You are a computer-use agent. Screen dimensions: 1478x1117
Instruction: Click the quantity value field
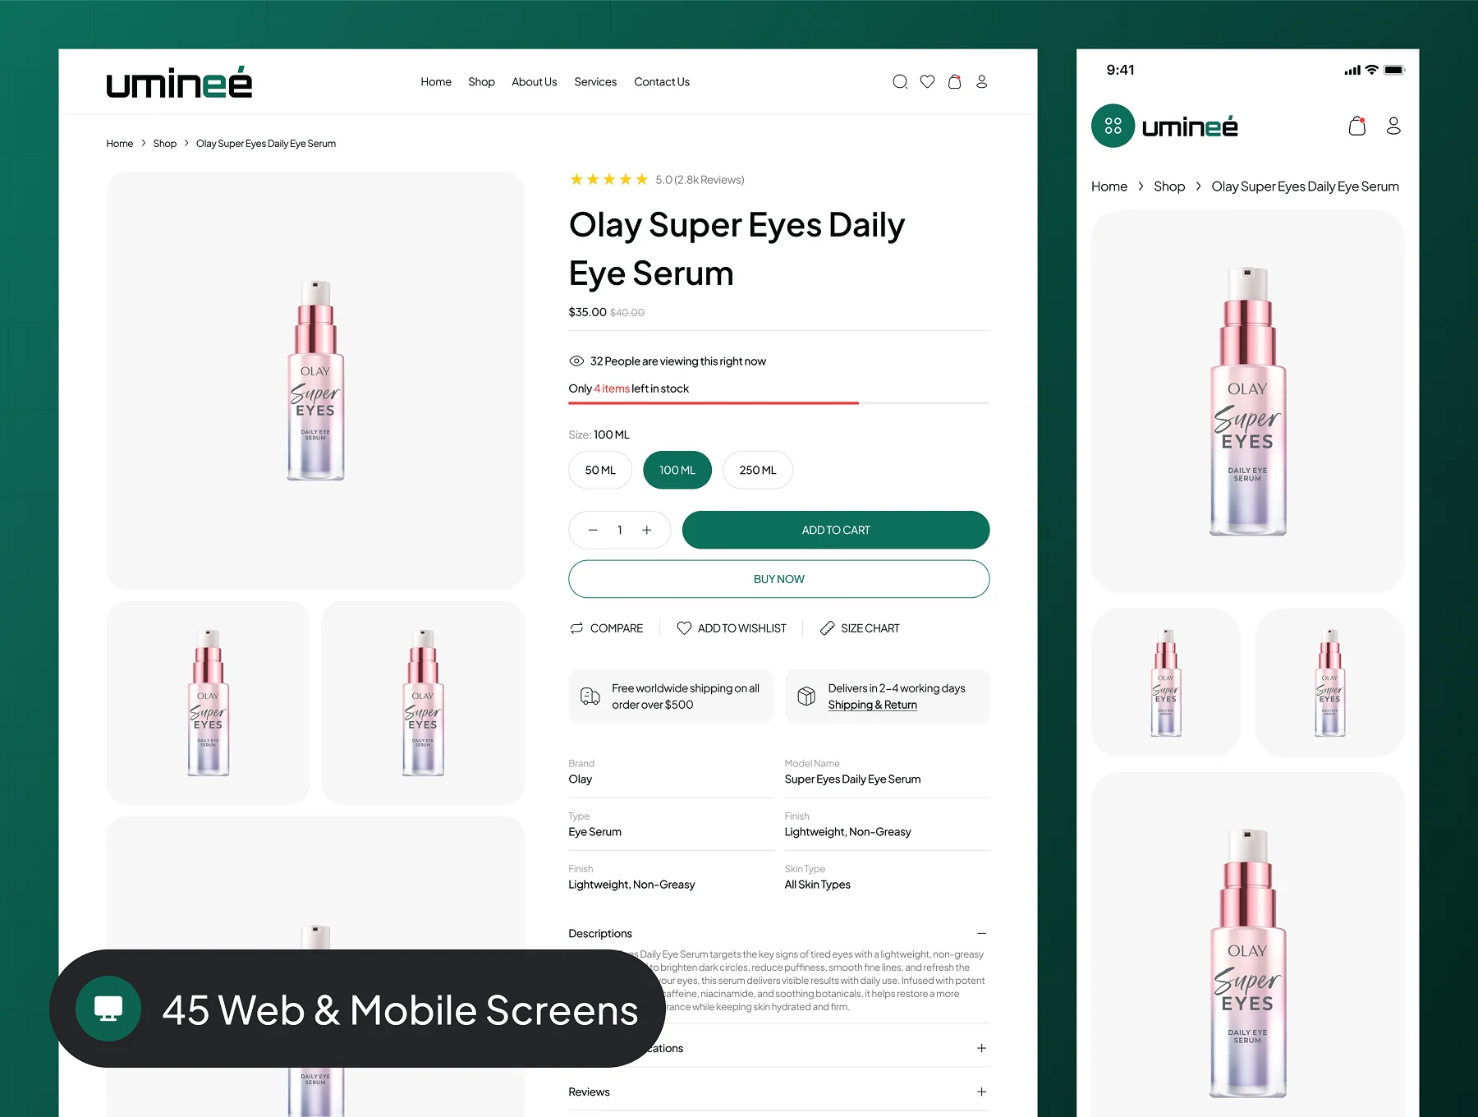click(x=620, y=530)
